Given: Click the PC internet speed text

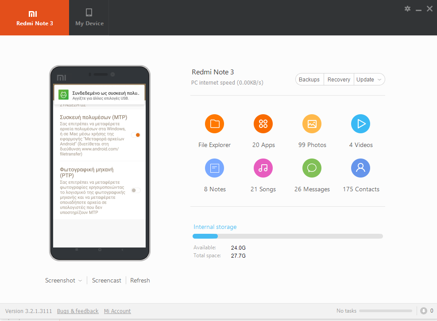Looking at the screenshot, I should tap(227, 82).
